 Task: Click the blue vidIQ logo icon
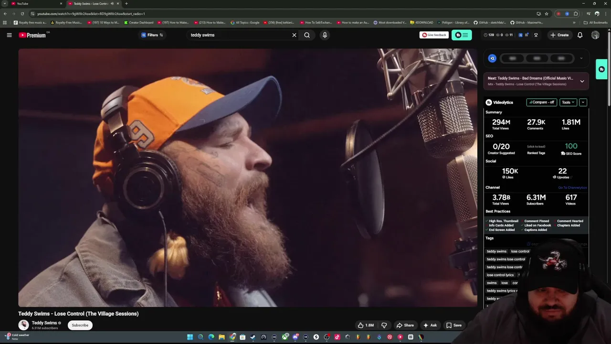tap(492, 58)
